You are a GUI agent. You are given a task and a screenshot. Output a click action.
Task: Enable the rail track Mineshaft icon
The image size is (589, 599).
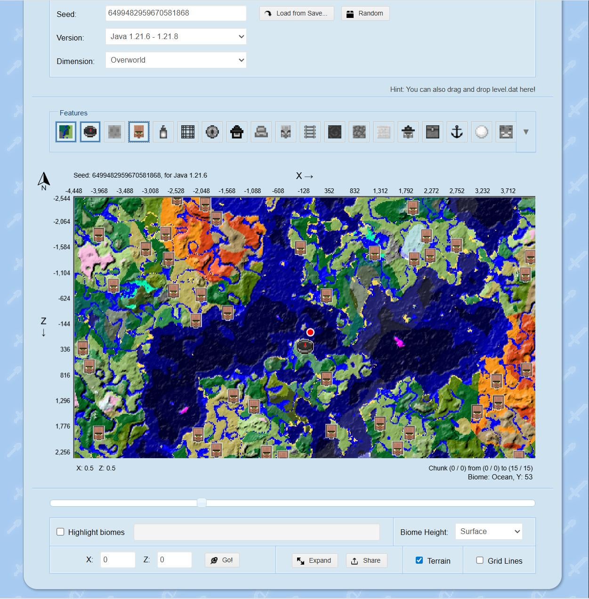(310, 132)
